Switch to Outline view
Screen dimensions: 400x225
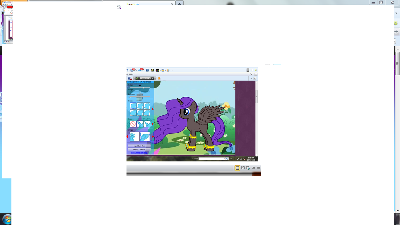click(253, 168)
